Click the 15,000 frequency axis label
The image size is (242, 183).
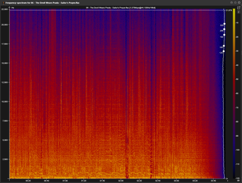click(5, 63)
